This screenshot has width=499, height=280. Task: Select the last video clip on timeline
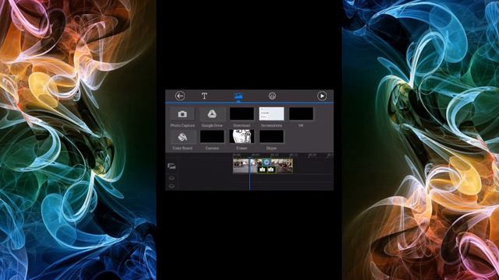click(285, 166)
